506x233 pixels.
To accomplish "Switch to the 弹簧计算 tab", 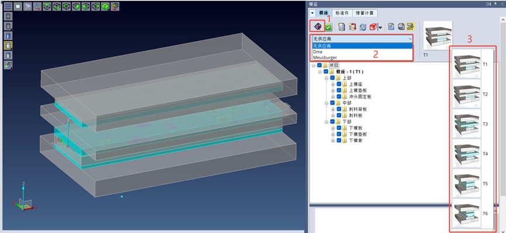I will (365, 13).
